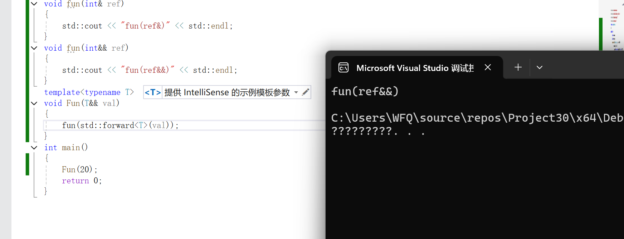Click the <T> template parameter badge
This screenshot has height=239, width=624.
click(x=153, y=92)
